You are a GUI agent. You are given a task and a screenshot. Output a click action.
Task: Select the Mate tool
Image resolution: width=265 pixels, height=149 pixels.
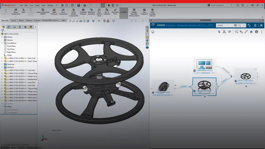23,11
